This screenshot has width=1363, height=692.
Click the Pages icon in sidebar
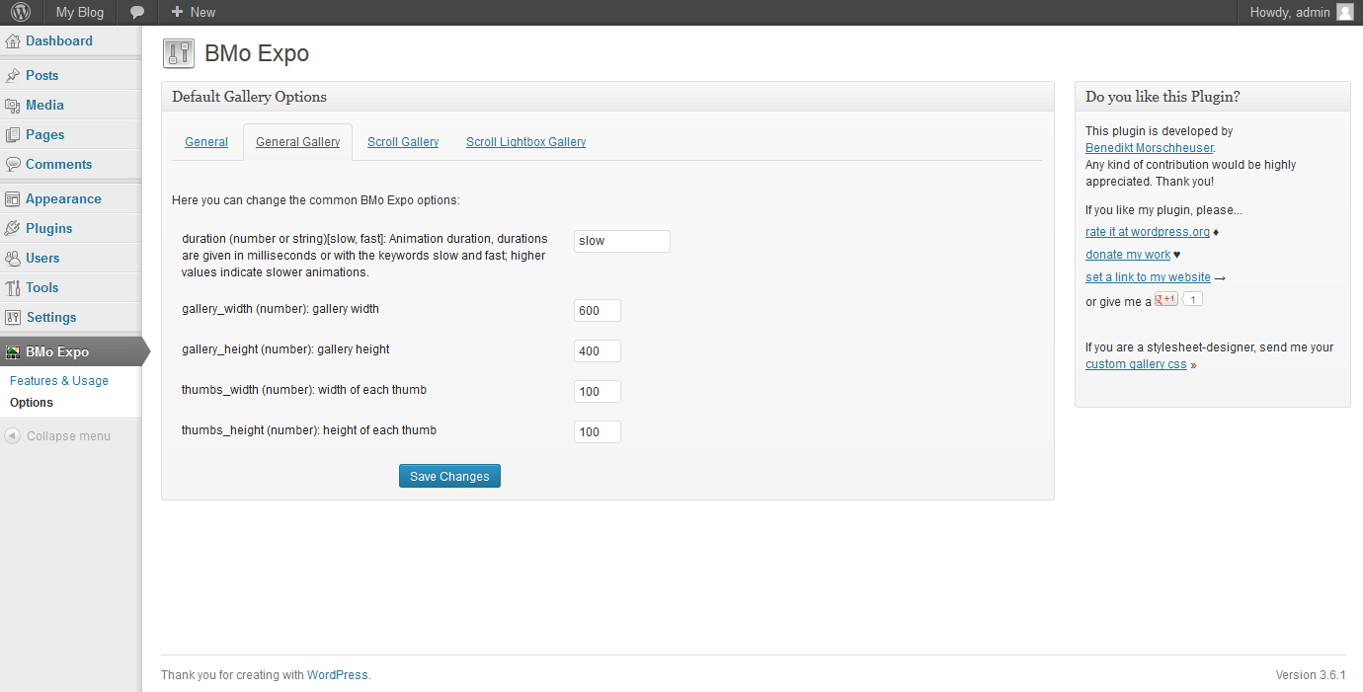tap(13, 134)
